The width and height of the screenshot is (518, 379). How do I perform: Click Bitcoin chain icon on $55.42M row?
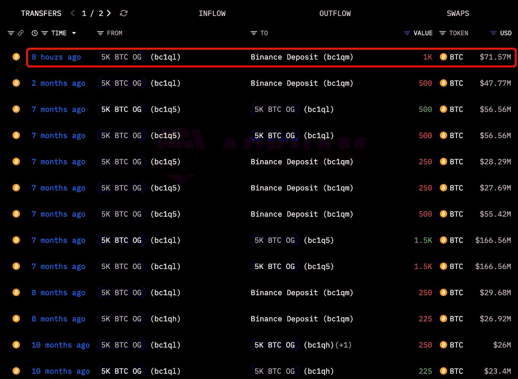pyautogui.click(x=16, y=214)
